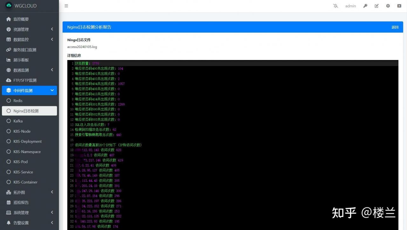407x230 pixels.
Task: Click the IP总数量 1770 line
Action: [87, 63]
